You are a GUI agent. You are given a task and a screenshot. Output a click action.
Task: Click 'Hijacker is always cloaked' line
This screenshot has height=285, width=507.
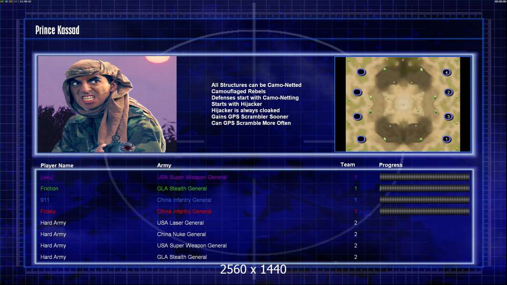pos(246,110)
